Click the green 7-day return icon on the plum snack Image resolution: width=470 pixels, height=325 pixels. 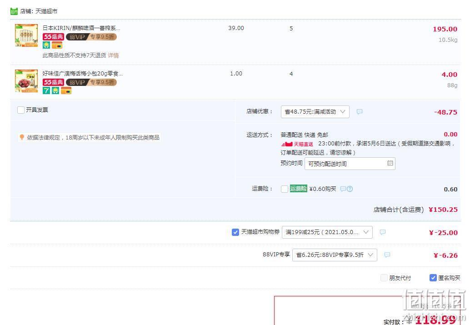pos(46,90)
